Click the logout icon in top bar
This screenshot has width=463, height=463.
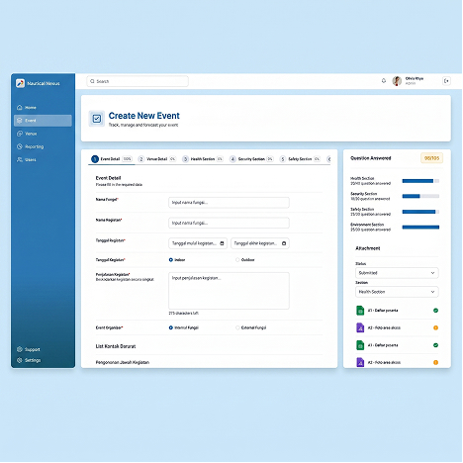(x=446, y=81)
